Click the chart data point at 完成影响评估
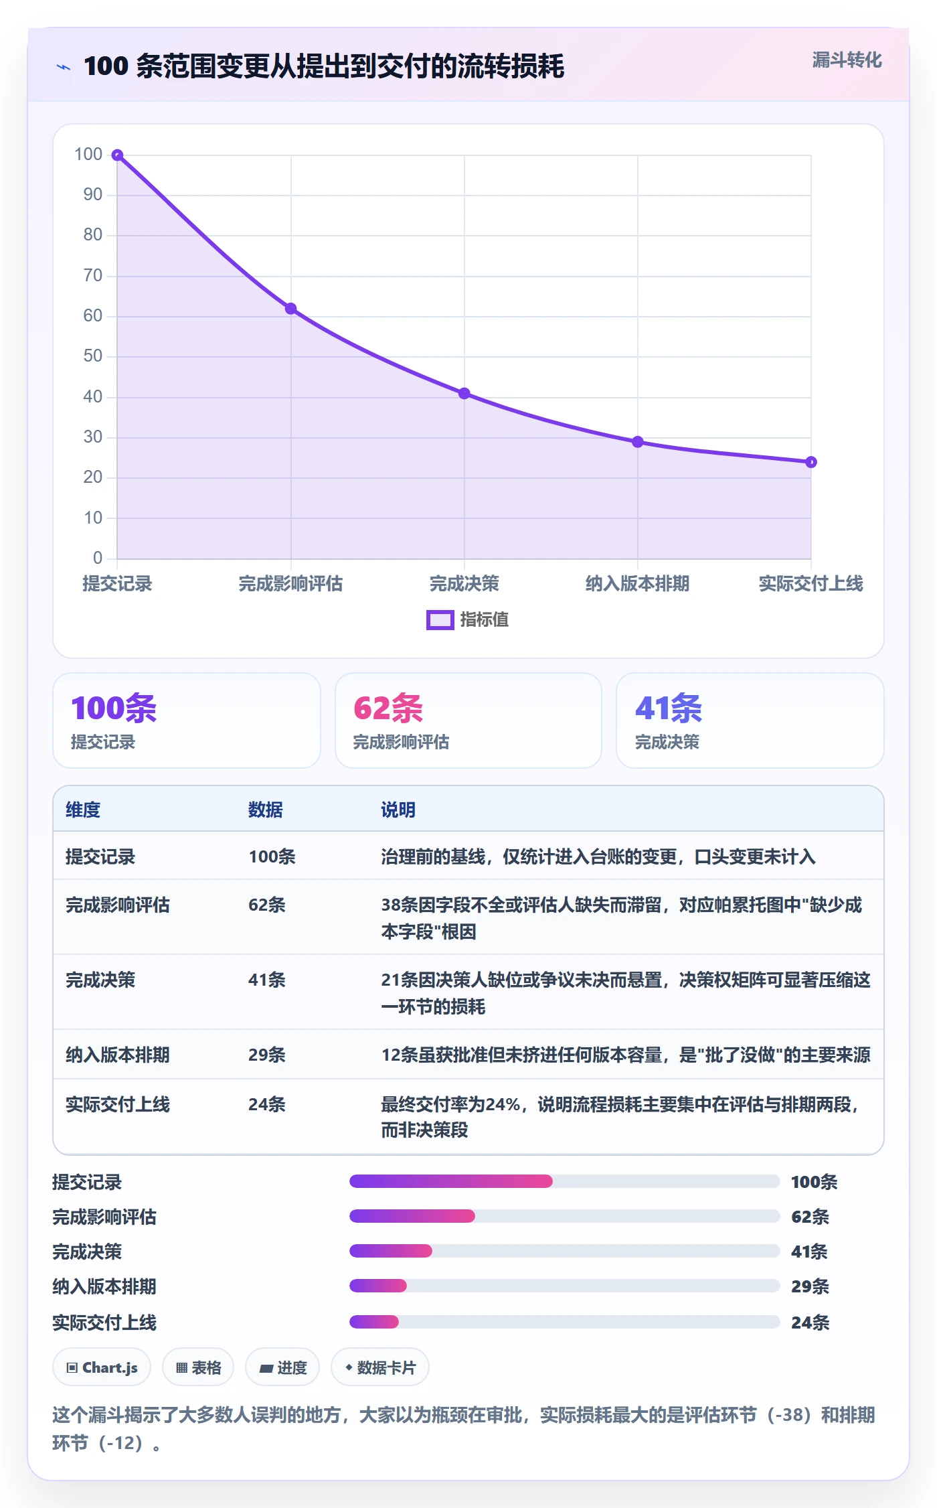The image size is (937, 1508). [290, 309]
